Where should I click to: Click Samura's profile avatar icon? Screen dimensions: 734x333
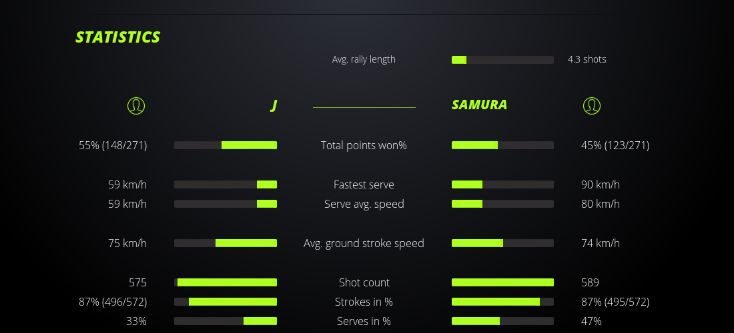[x=591, y=105]
